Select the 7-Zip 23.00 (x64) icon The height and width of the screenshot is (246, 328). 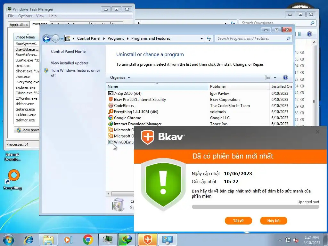coord(111,93)
